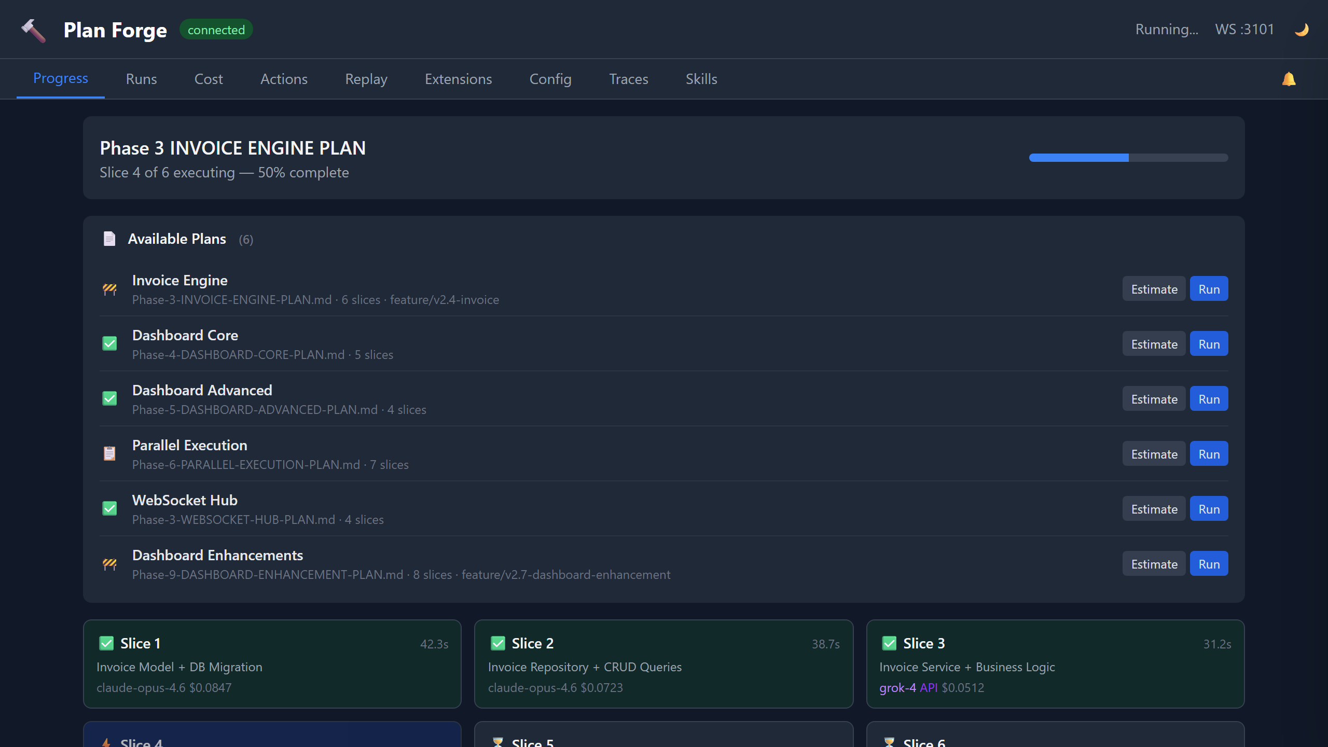Click the clipboard icon beside Parallel Execution

pos(109,453)
